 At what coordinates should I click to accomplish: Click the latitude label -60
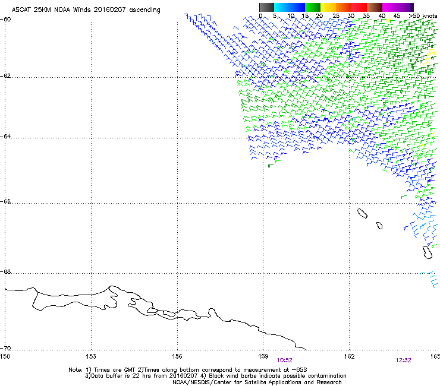(5, 20)
